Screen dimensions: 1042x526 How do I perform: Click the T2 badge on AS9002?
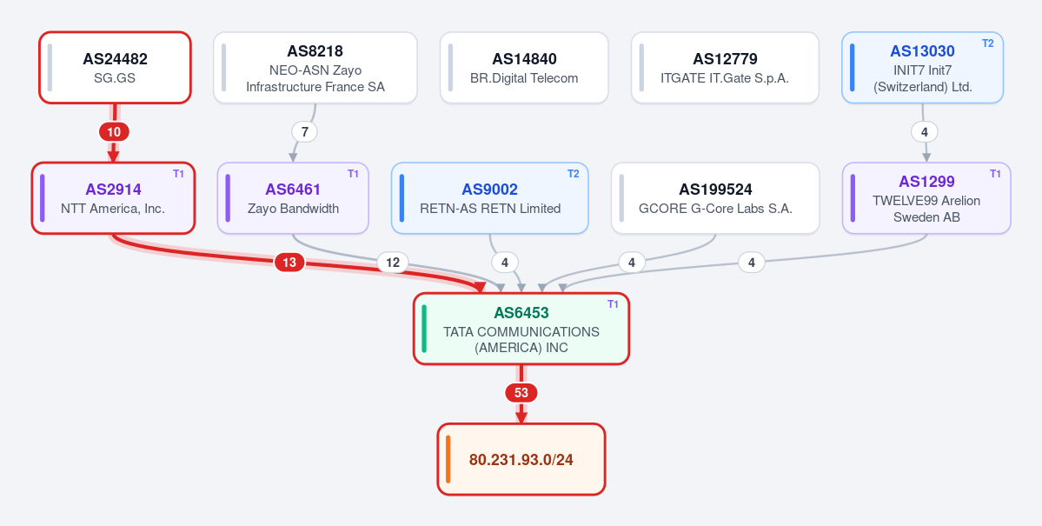573,174
